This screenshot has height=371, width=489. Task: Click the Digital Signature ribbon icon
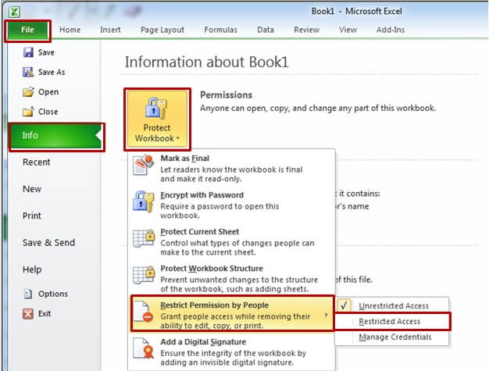(x=144, y=348)
